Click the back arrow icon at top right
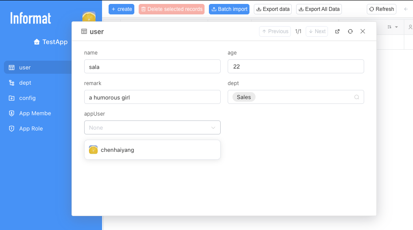413x230 pixels. (x=406, y=9)
